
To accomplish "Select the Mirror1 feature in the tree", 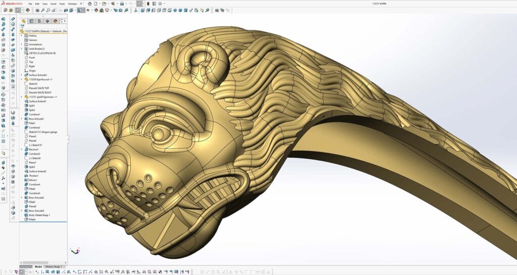I will coord(33,180).
